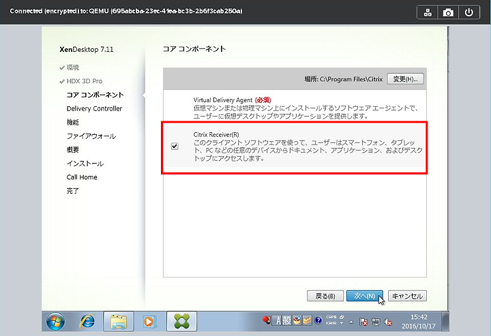Click the VNC network keys icon
The image size is (491, 336).
click(428, 12)
